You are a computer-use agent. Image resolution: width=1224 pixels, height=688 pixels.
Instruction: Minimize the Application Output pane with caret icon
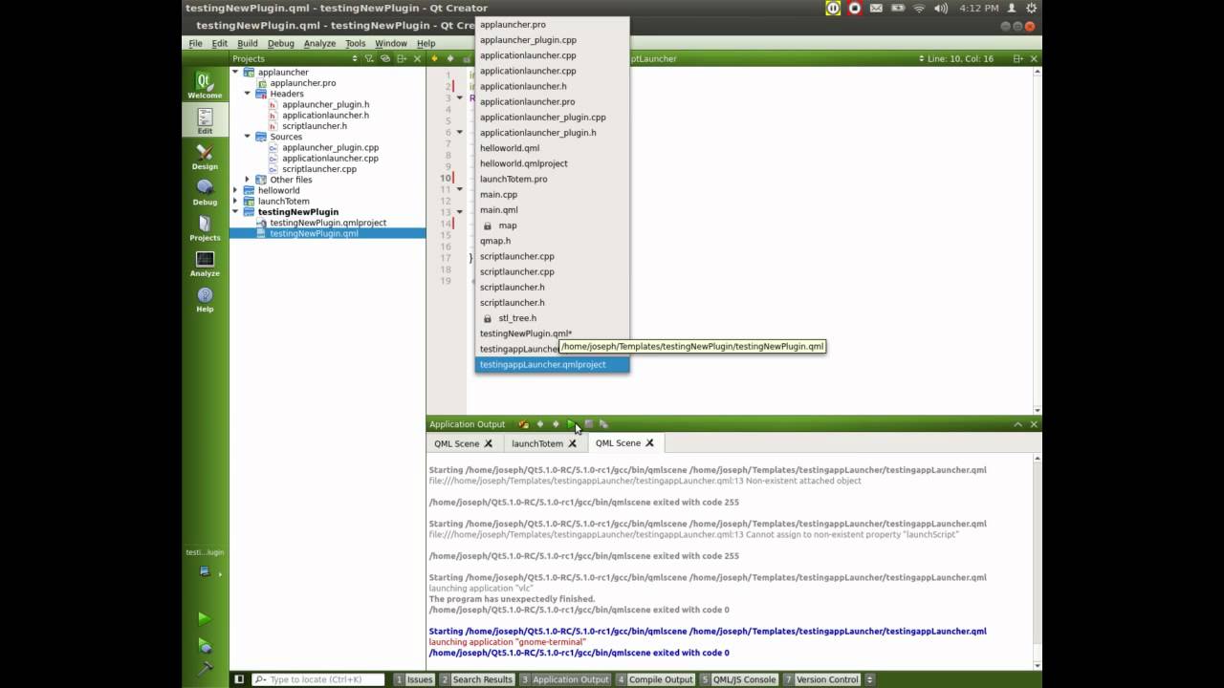[x=1018, y=424]
